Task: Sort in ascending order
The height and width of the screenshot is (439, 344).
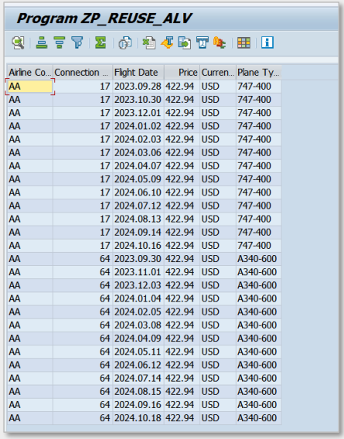Action: pyautogui.click(x=42, y=43)
